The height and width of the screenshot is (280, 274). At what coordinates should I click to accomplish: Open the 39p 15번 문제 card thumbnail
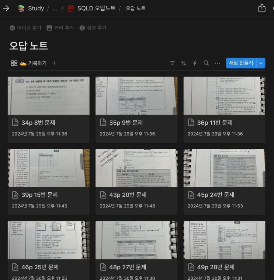49,168
